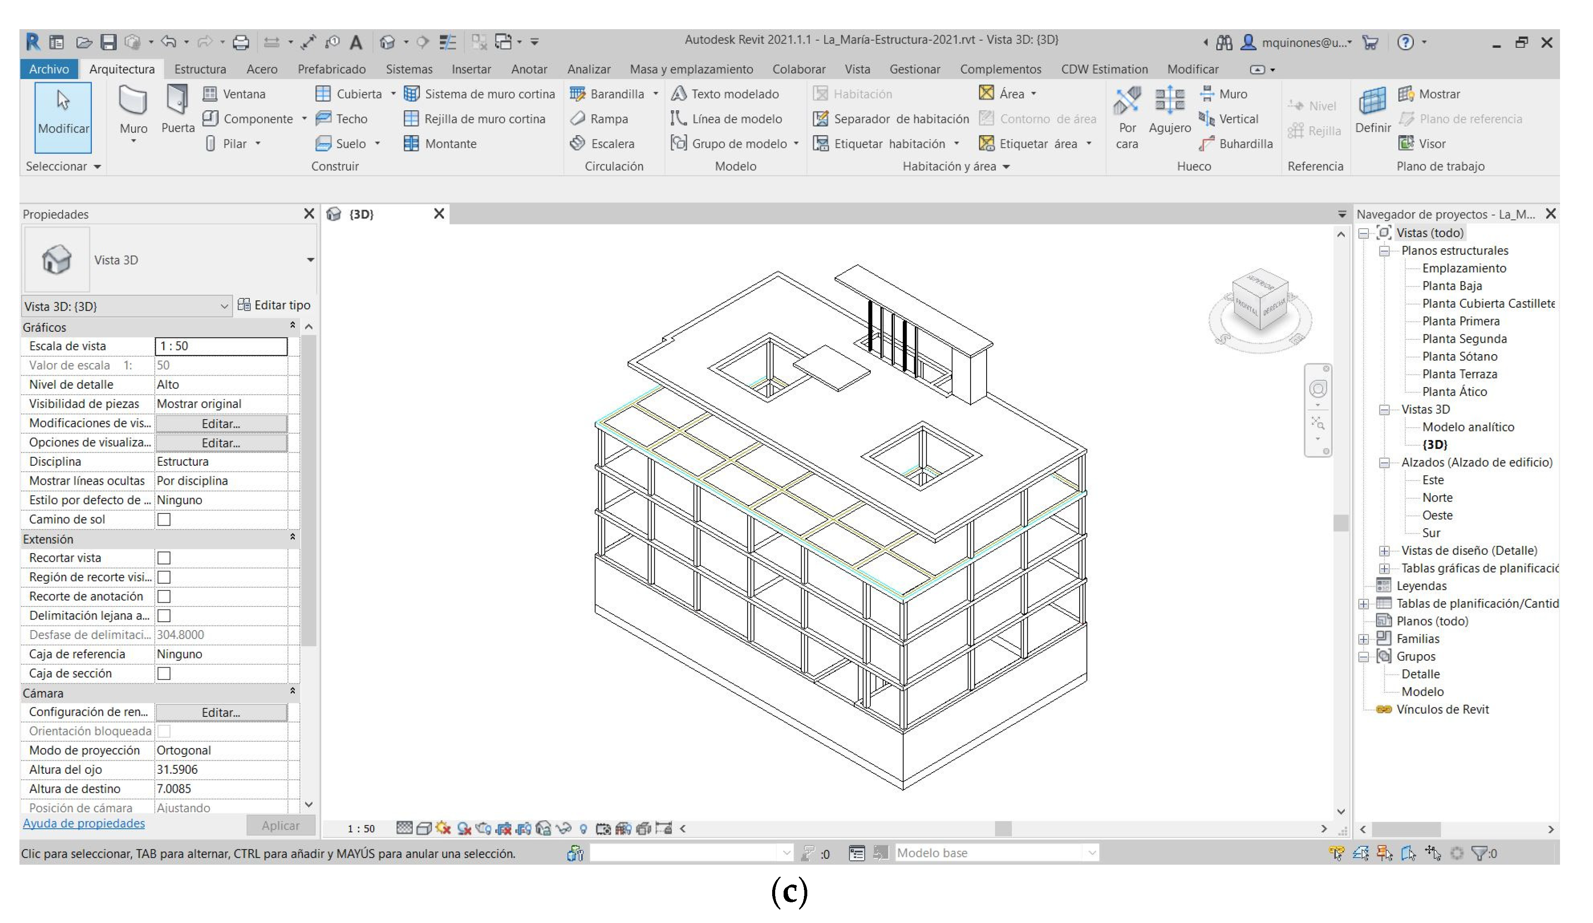Click Editar for Configuración de renderización
This screenshot has width=1593, height=923.
pyautogui.click(x=221, y=713)
